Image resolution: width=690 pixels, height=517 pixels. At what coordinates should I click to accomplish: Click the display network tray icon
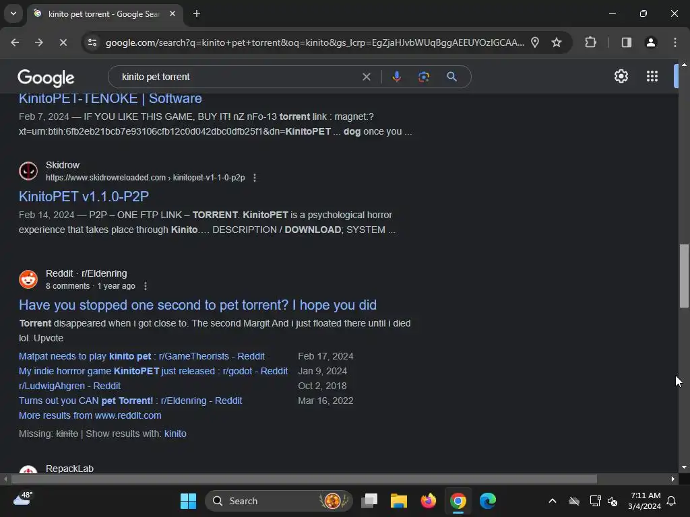tap(595, 501)
